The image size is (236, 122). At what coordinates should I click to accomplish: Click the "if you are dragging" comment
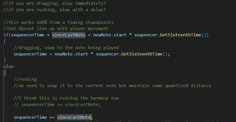coord(54,3)
